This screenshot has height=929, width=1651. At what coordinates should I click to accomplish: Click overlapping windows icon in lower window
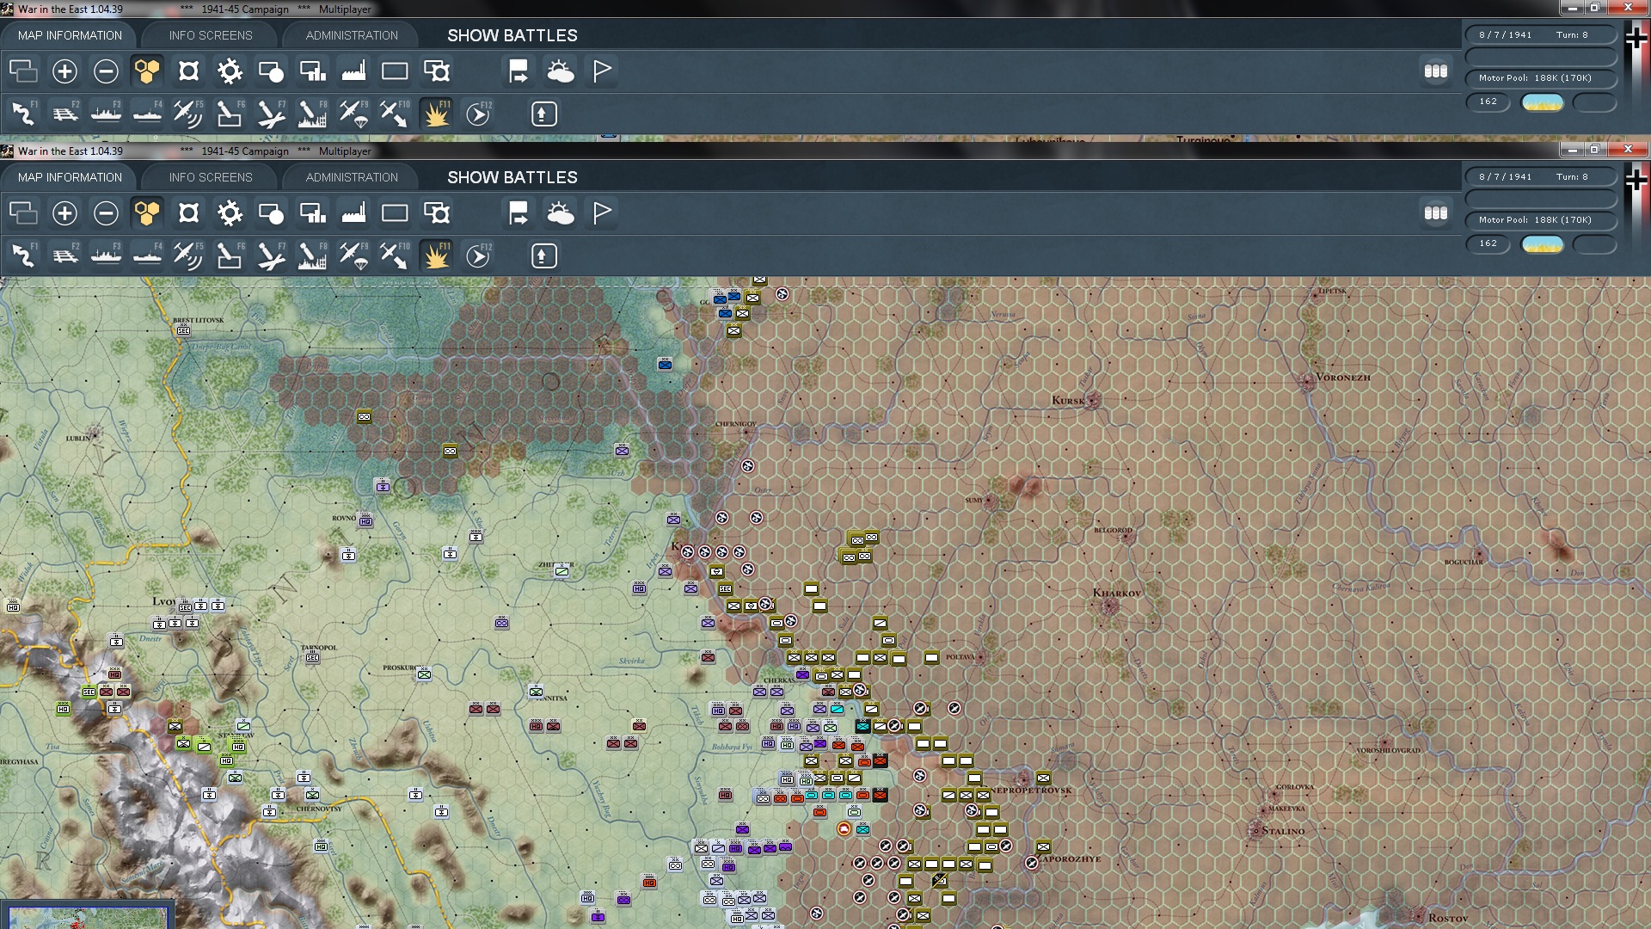(23, 213)
